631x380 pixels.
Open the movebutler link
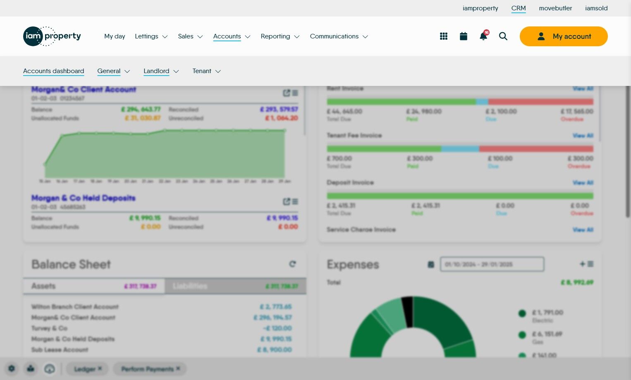click(x=555, y=8)
